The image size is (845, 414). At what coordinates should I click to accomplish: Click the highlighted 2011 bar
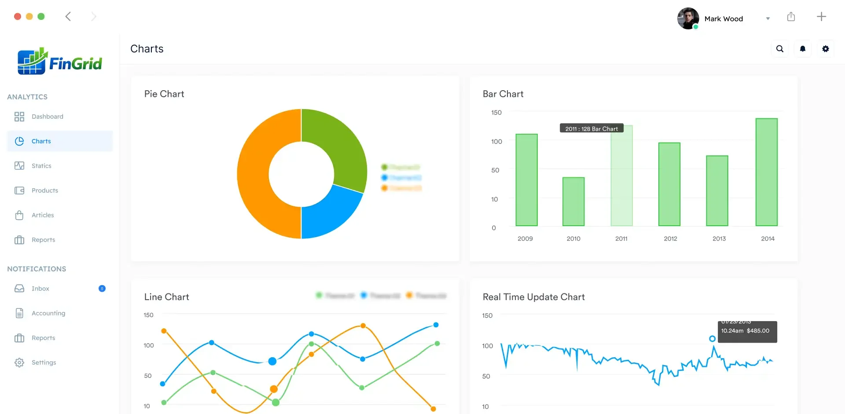pyautogui.click(x=621, y=176)
